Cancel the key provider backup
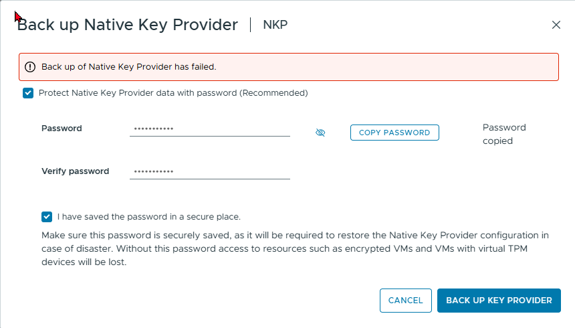 click(406, 301)
